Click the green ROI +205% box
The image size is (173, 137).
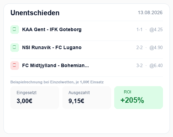pos(138,98)
